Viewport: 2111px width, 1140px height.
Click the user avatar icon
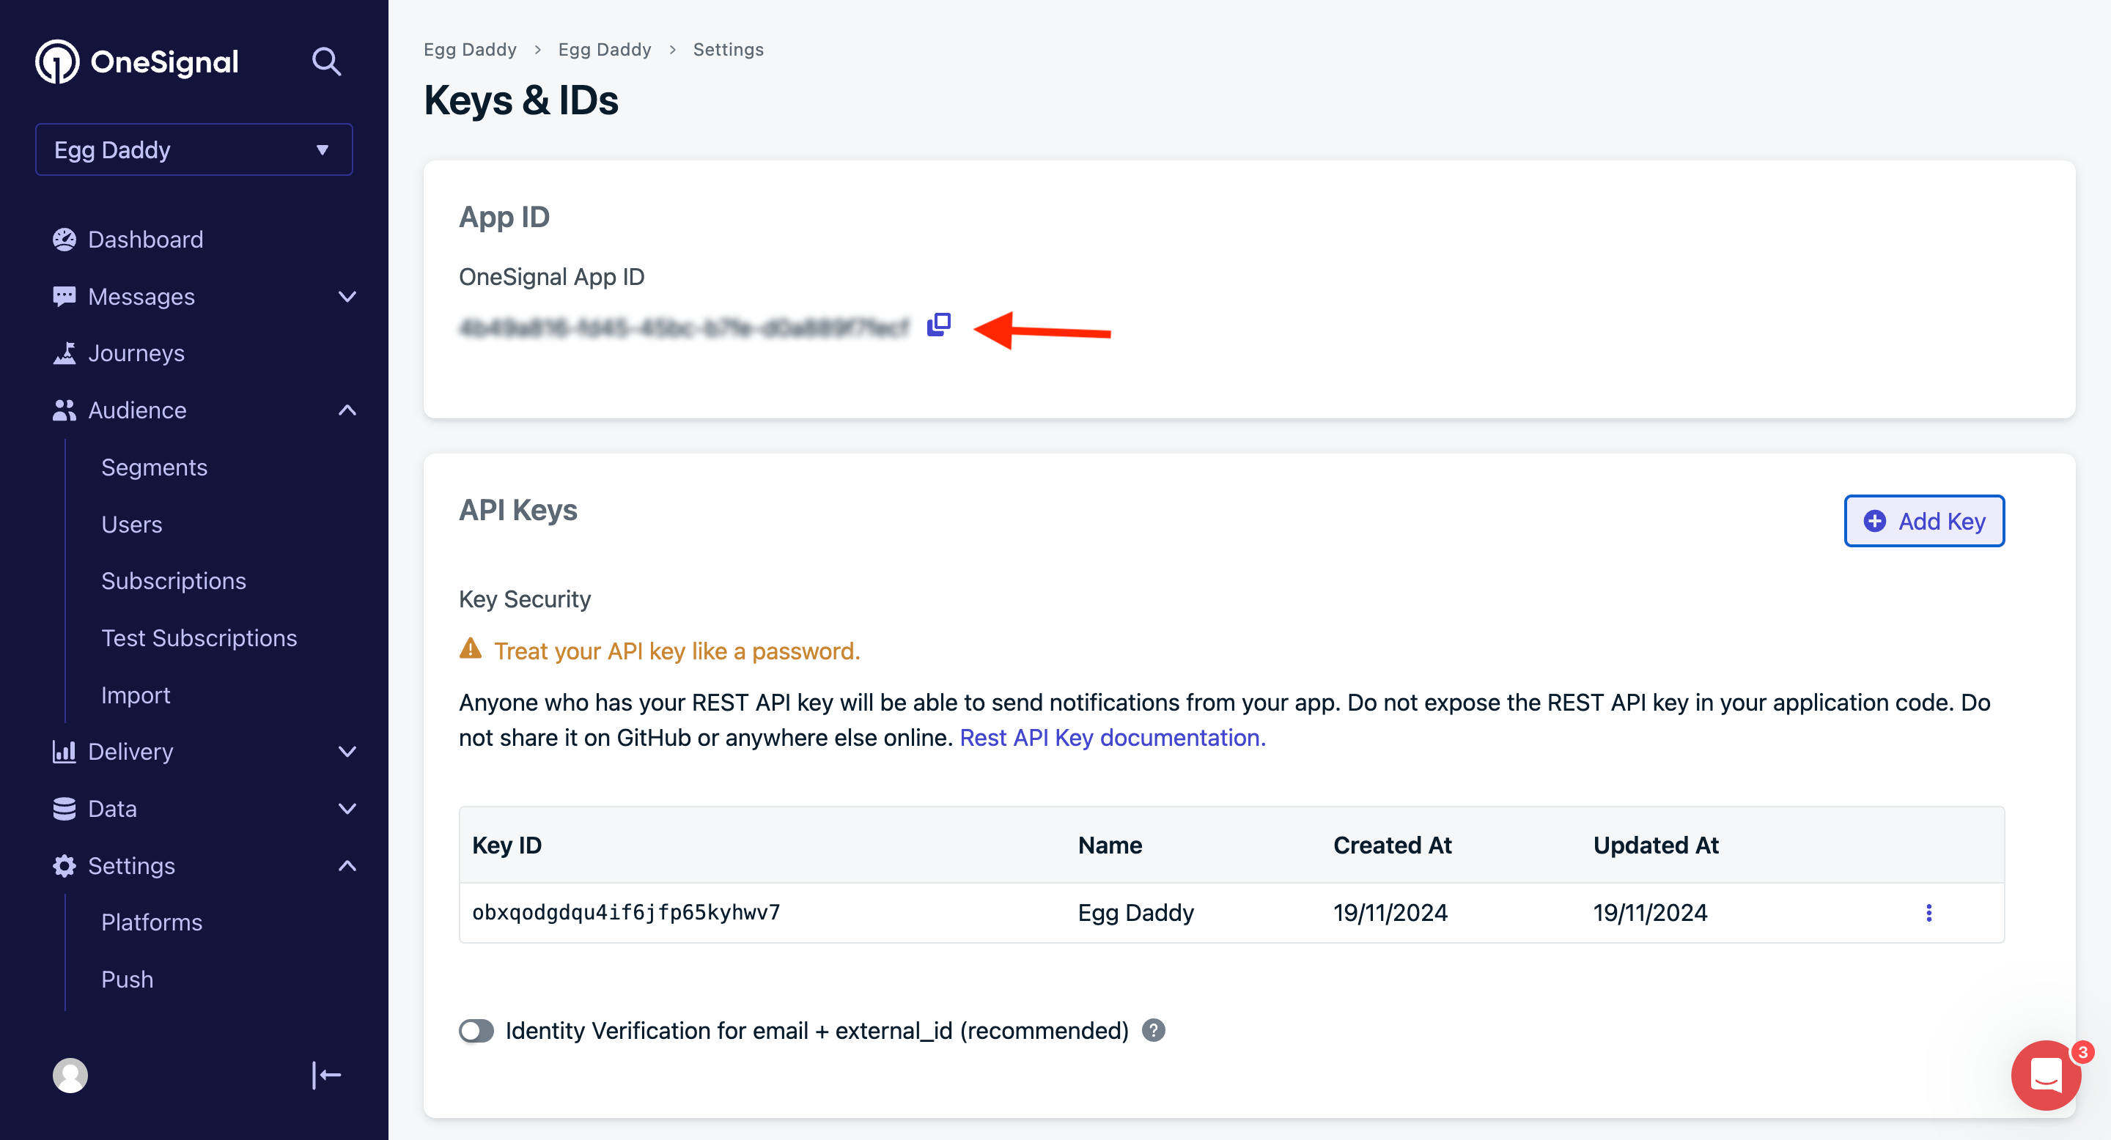click(x=70, y=1076)
